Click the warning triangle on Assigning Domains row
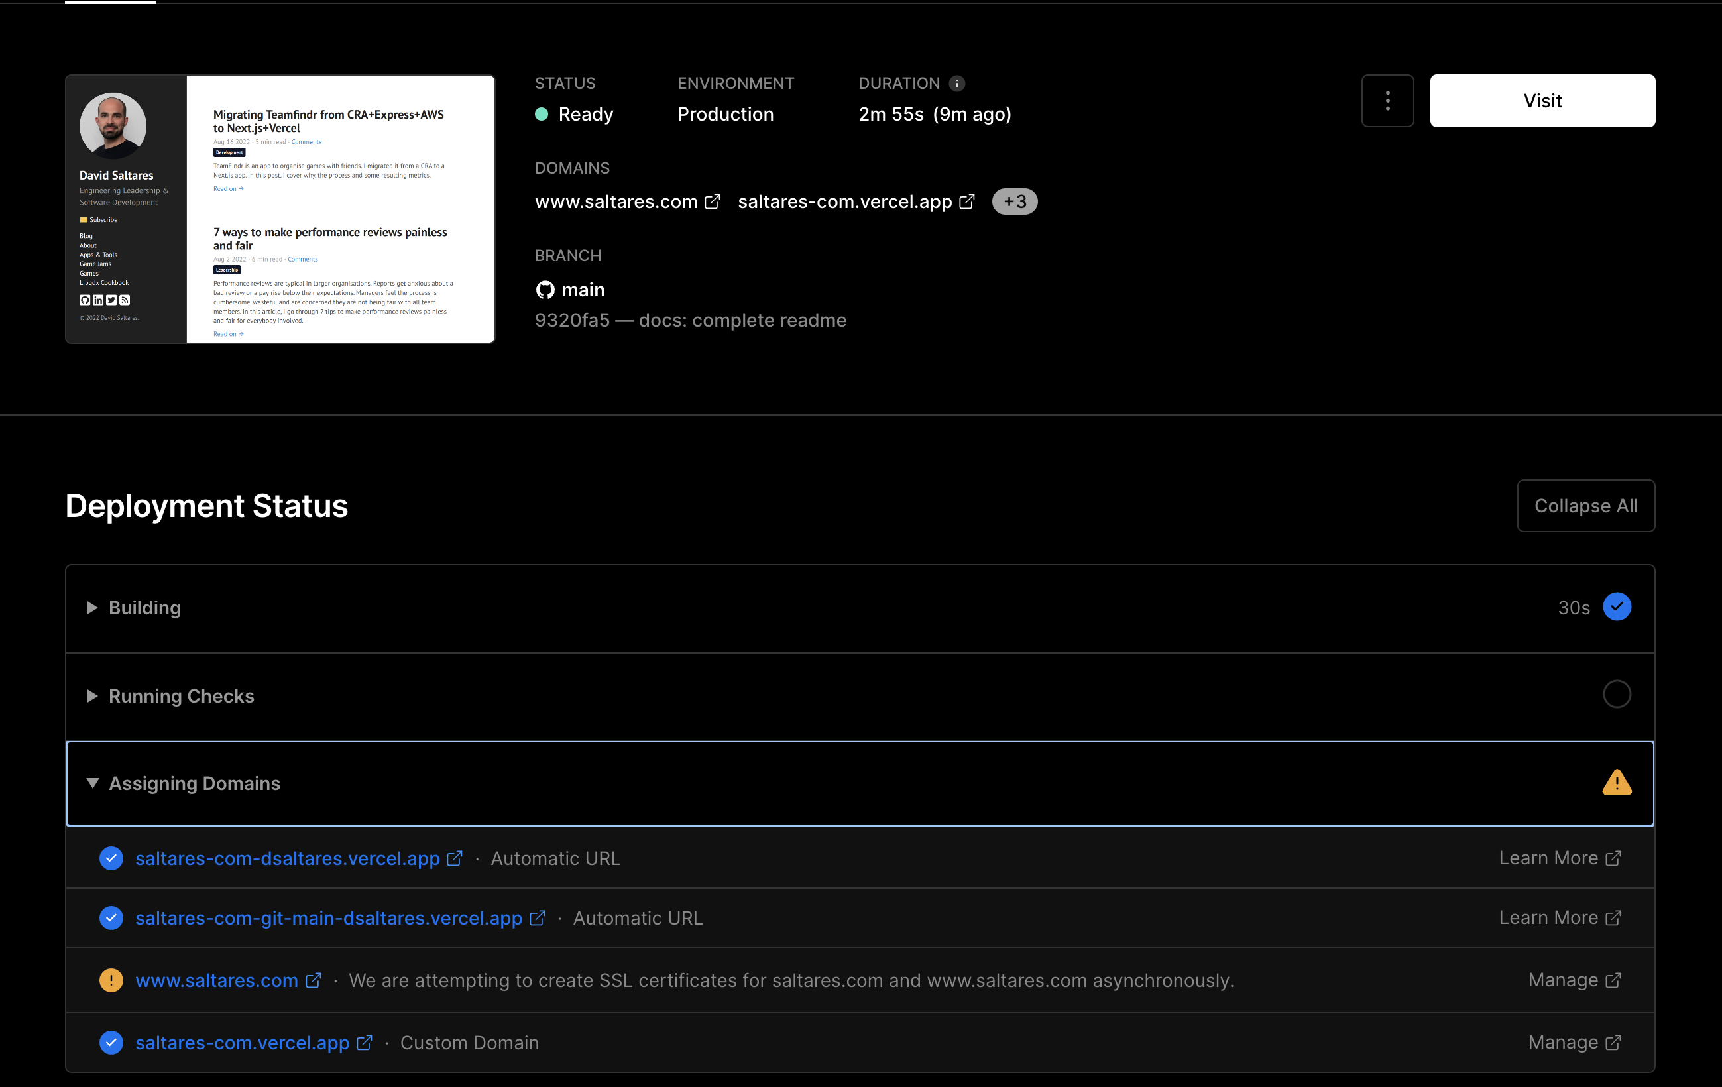 [1617, 782]
